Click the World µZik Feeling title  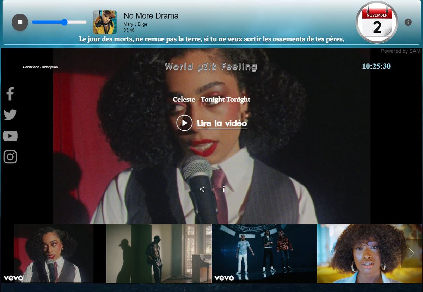[x=211, y=67]
